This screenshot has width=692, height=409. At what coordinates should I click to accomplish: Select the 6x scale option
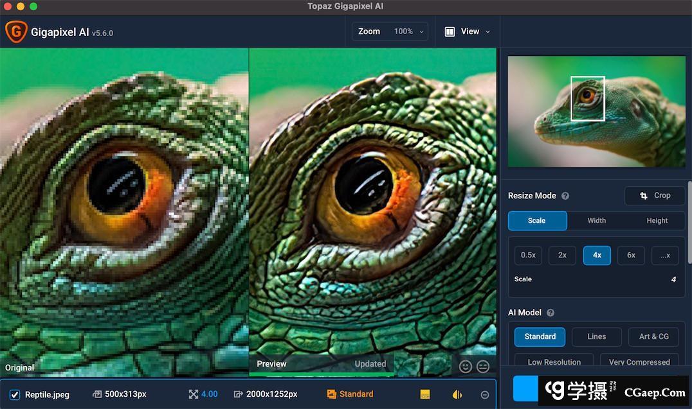pyautogui.click(x=631, y=255)
